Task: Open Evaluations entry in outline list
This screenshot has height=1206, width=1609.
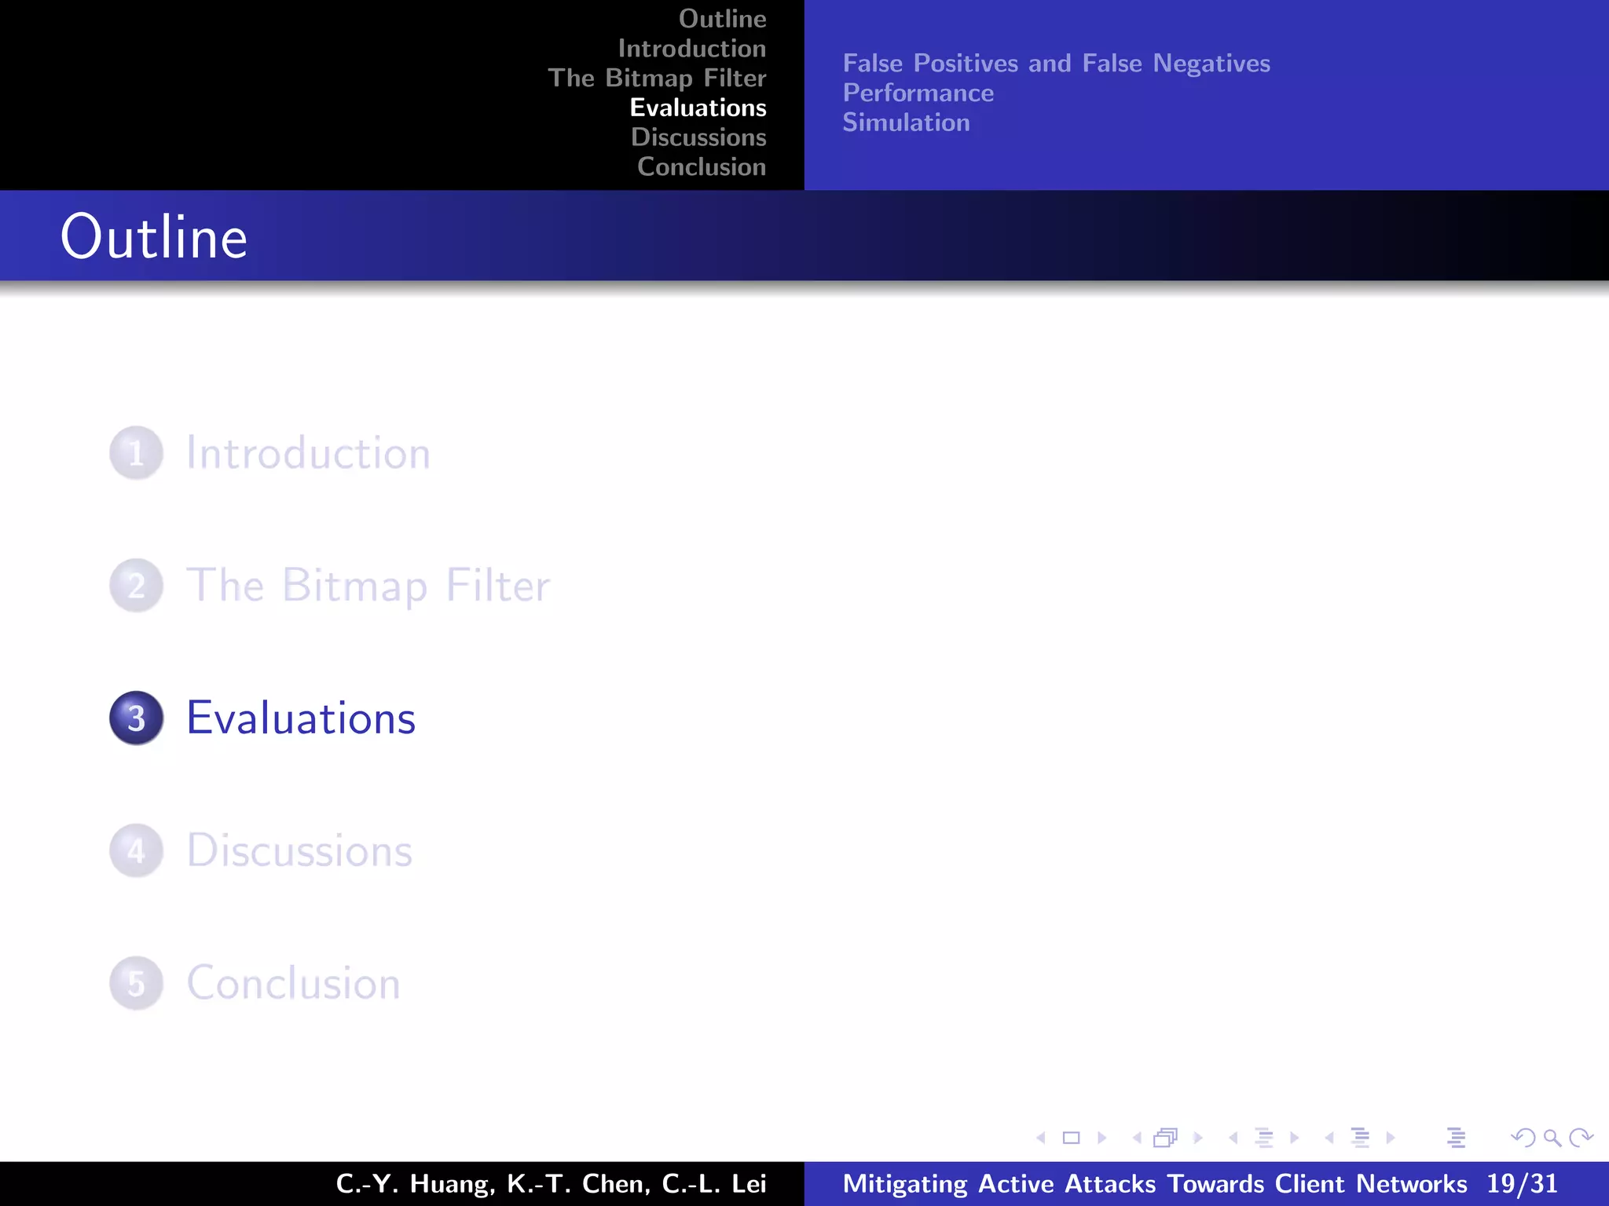Action: 301,718
